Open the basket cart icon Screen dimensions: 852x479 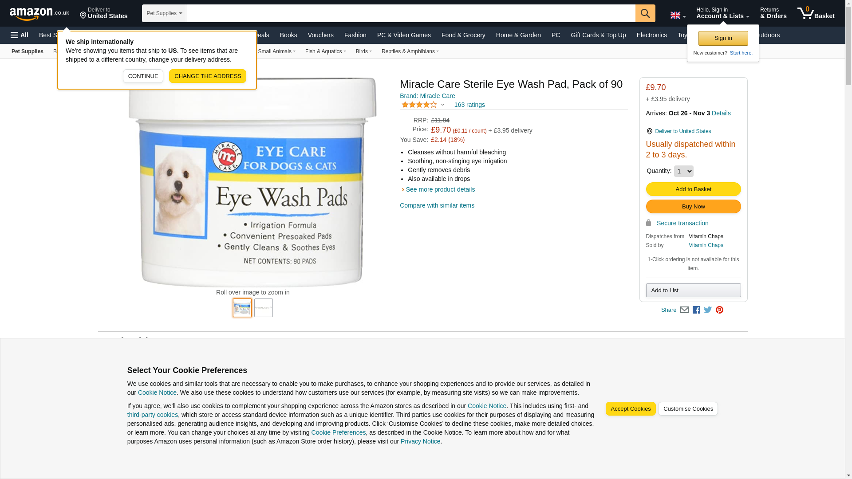click(816, 13)
